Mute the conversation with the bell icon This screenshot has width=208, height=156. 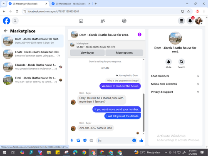point(168,62)
